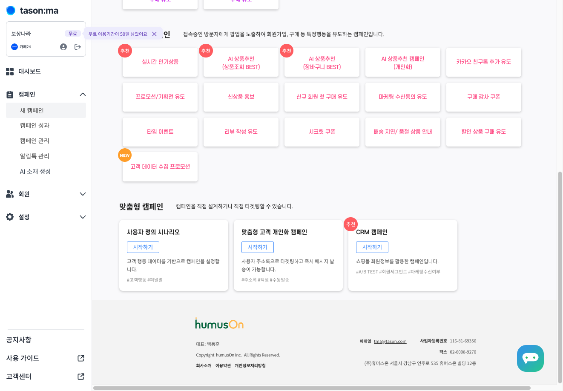Click 추천 badge on CRM 캠페인
The height and width of the screenshot is (391, 563).
click(350, 224)
